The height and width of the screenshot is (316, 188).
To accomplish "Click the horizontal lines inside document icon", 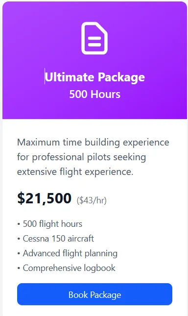I will (94, 41).
